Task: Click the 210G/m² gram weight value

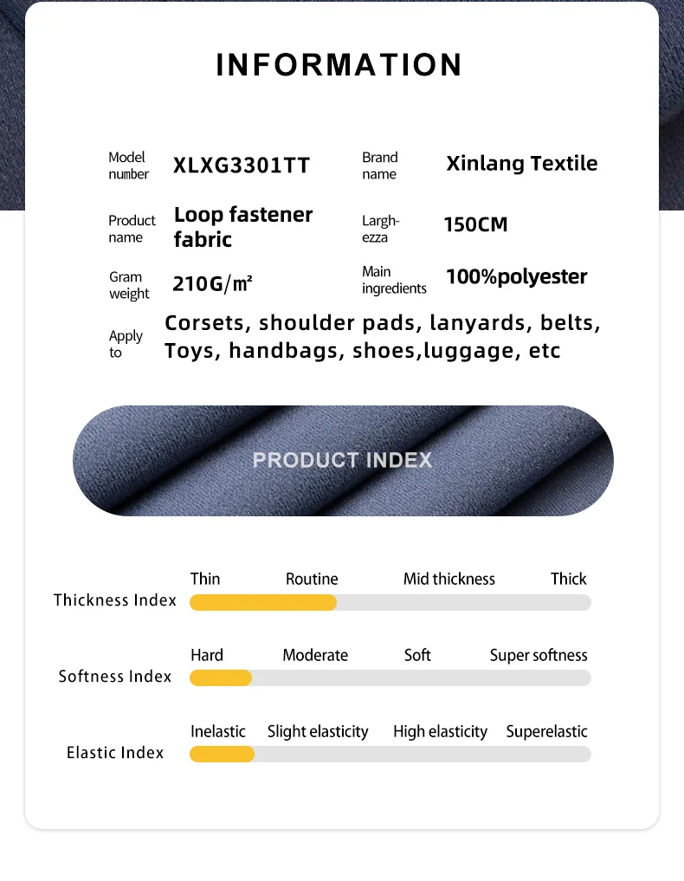Action: point(213,284)
